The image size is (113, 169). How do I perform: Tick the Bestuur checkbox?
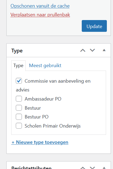click(x=19, y=108)
